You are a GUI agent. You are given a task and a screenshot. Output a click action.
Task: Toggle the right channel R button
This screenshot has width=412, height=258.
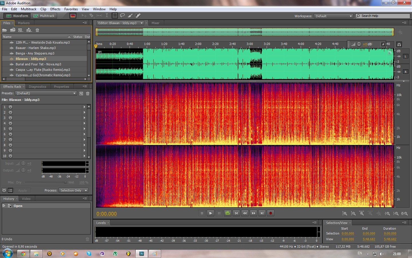coord(405,72)
